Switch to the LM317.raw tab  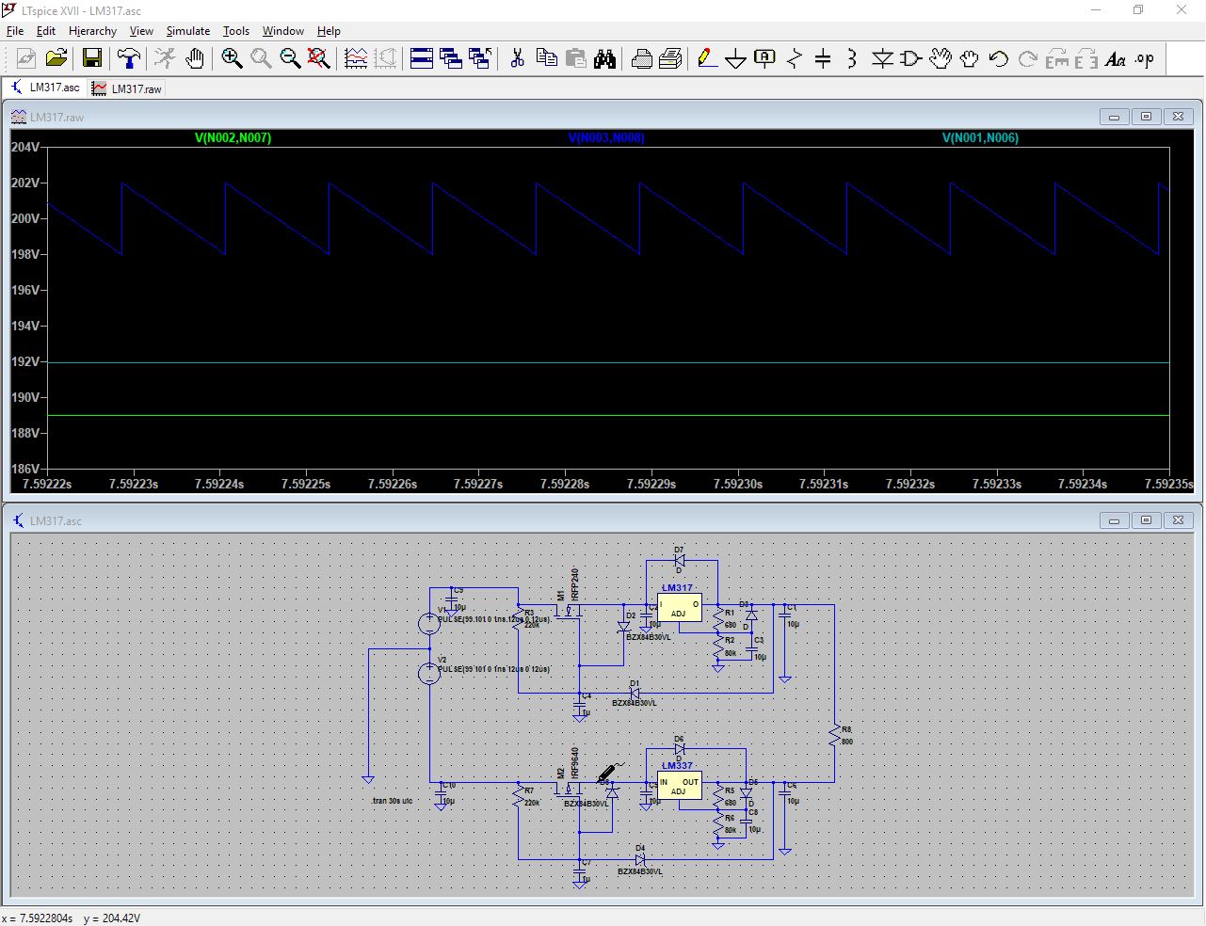tap(127, 88)
